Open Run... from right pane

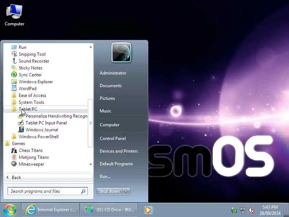click(x=105, y=176)
